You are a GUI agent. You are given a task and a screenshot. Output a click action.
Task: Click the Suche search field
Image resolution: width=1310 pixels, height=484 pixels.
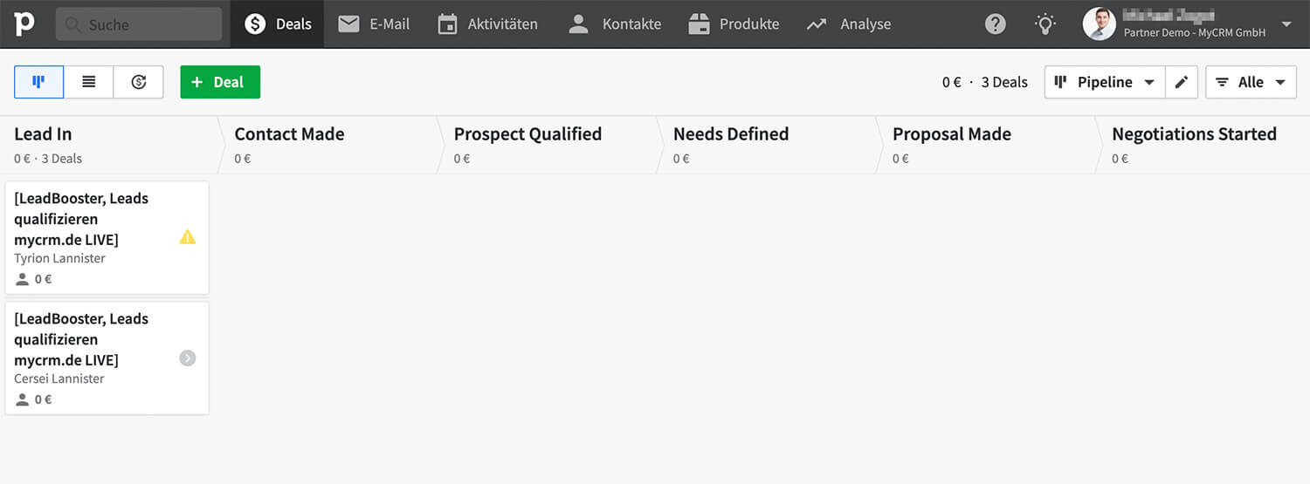click(139, 24)
